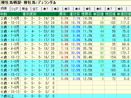Select the 4歳・1-3月 row label
The height and width of the screenshot is (98, 131).
[10, 44]
